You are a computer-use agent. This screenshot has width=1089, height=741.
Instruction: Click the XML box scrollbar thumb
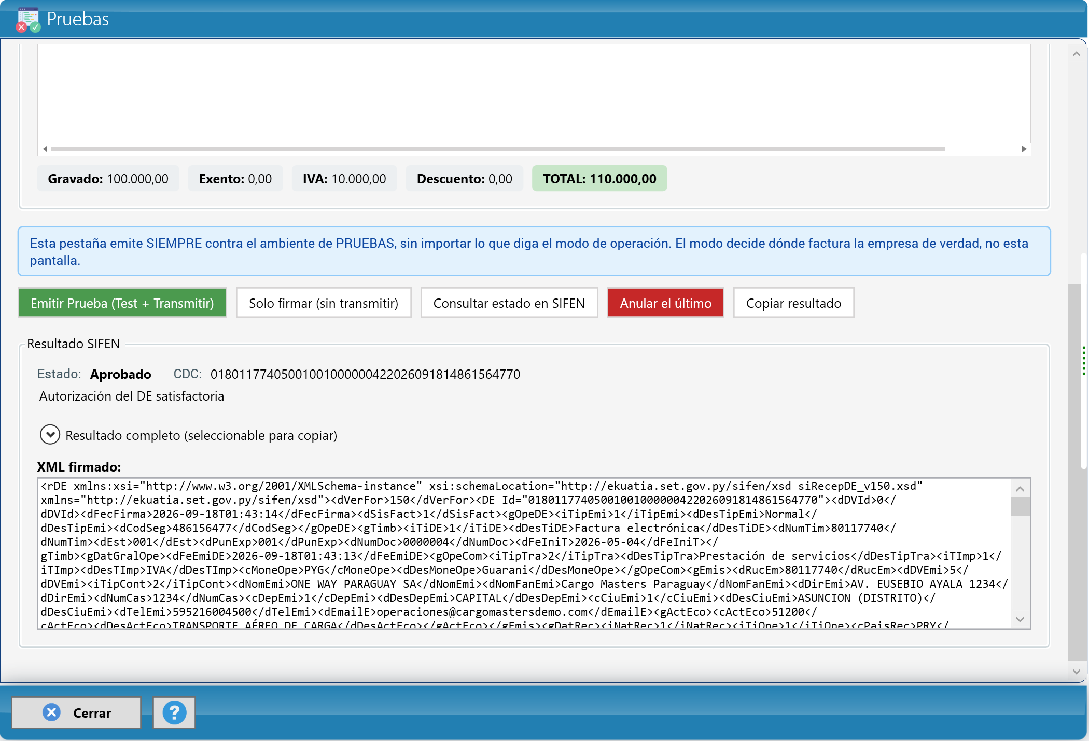coord(1021,507)
